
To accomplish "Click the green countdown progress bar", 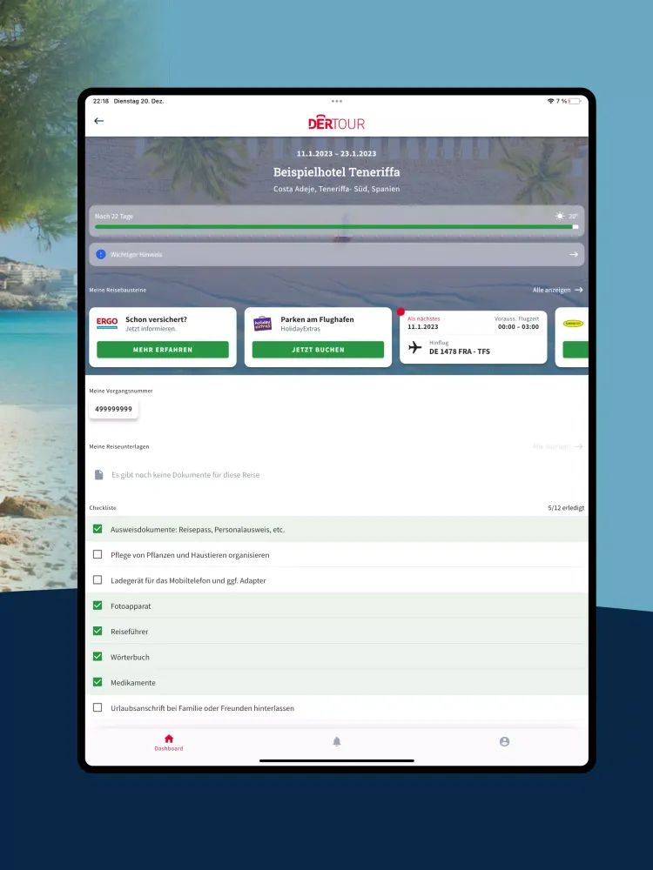I will coord(336,227).
